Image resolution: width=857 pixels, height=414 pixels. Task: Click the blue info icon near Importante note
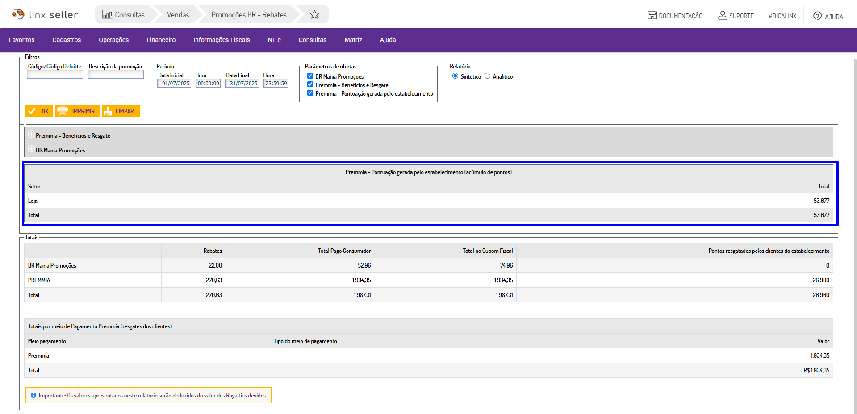33,395
